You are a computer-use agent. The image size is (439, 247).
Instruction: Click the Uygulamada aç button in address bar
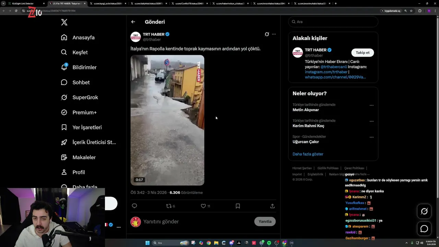click(391, 11)
